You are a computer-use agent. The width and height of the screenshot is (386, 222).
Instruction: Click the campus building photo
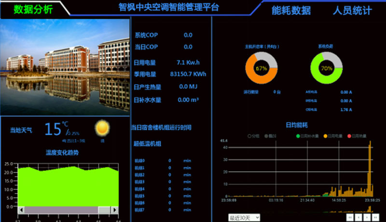pyautogui.click(x=65, y=67)
